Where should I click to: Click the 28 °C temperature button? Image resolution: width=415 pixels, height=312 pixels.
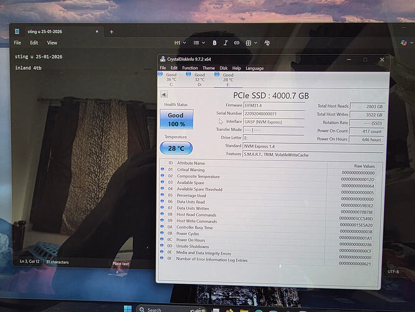176,149
